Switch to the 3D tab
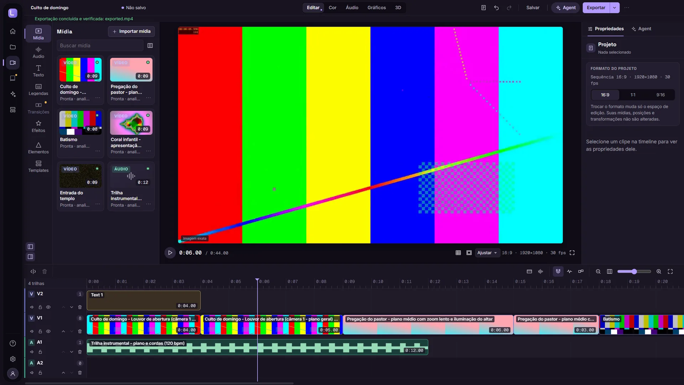 398,7
